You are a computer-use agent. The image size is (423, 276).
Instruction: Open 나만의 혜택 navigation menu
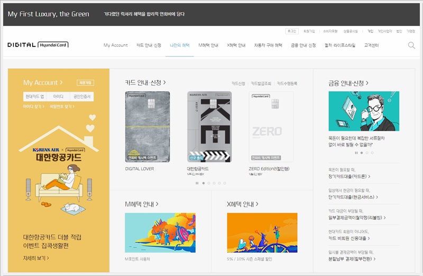[180, 45]
